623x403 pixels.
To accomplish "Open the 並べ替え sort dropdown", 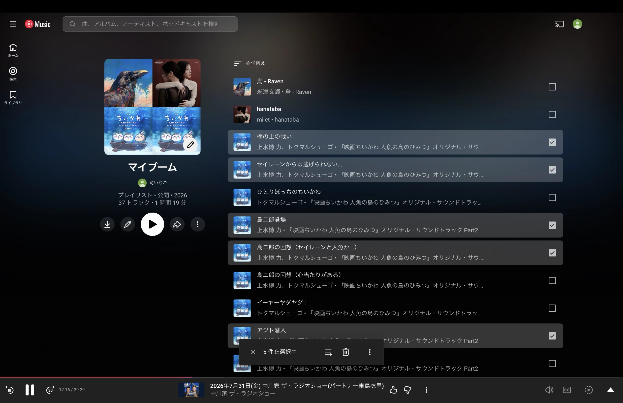I will point(250,63).
